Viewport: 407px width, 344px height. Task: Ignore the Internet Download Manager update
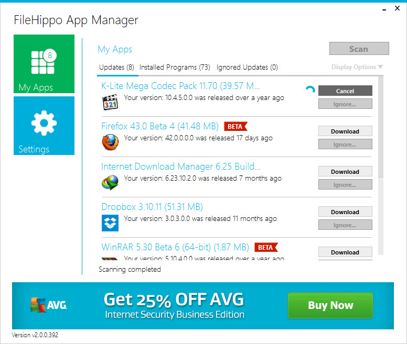coord(345,185)
